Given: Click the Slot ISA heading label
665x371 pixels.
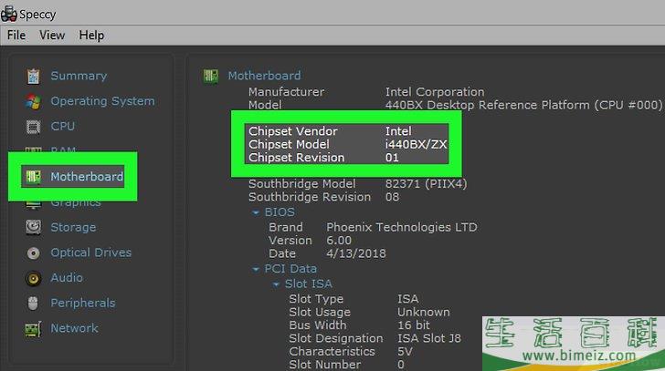Looking at the screenshot, I should point(309,283).
